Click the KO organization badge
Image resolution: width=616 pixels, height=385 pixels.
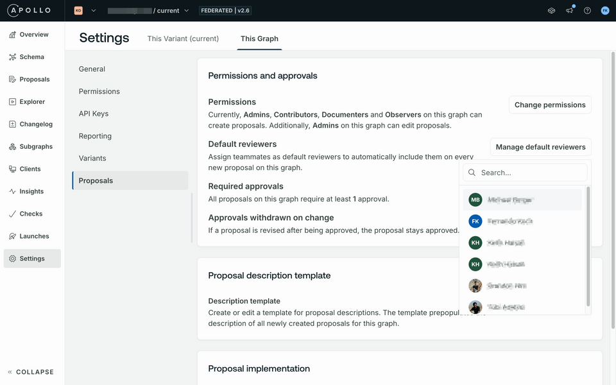point(78,11)
